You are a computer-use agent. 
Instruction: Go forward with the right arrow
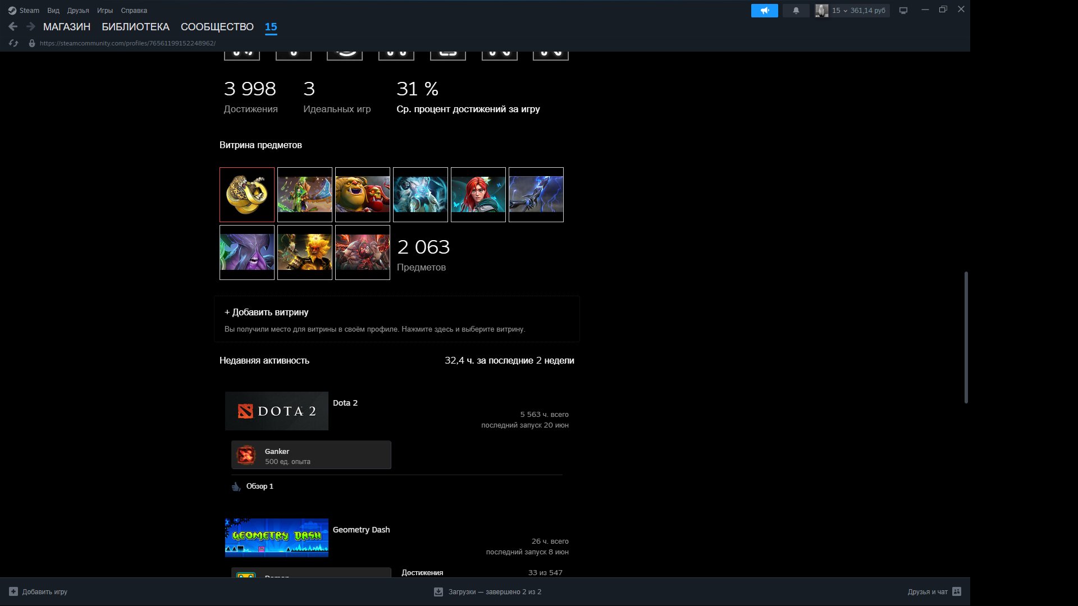[31, 26]
